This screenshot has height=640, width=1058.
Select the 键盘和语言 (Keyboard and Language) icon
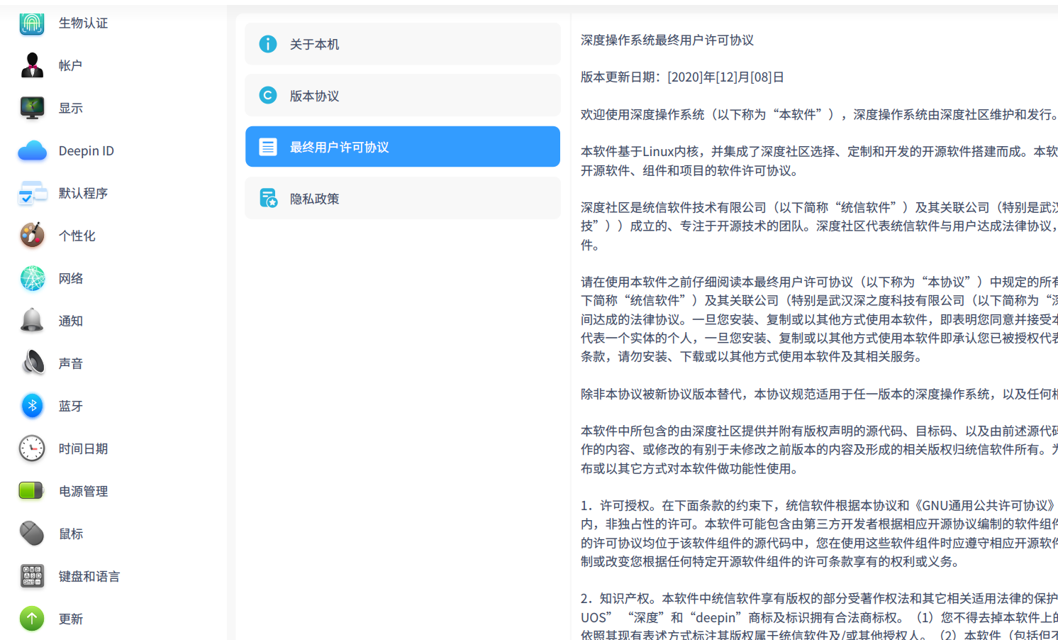click(32, 576)
